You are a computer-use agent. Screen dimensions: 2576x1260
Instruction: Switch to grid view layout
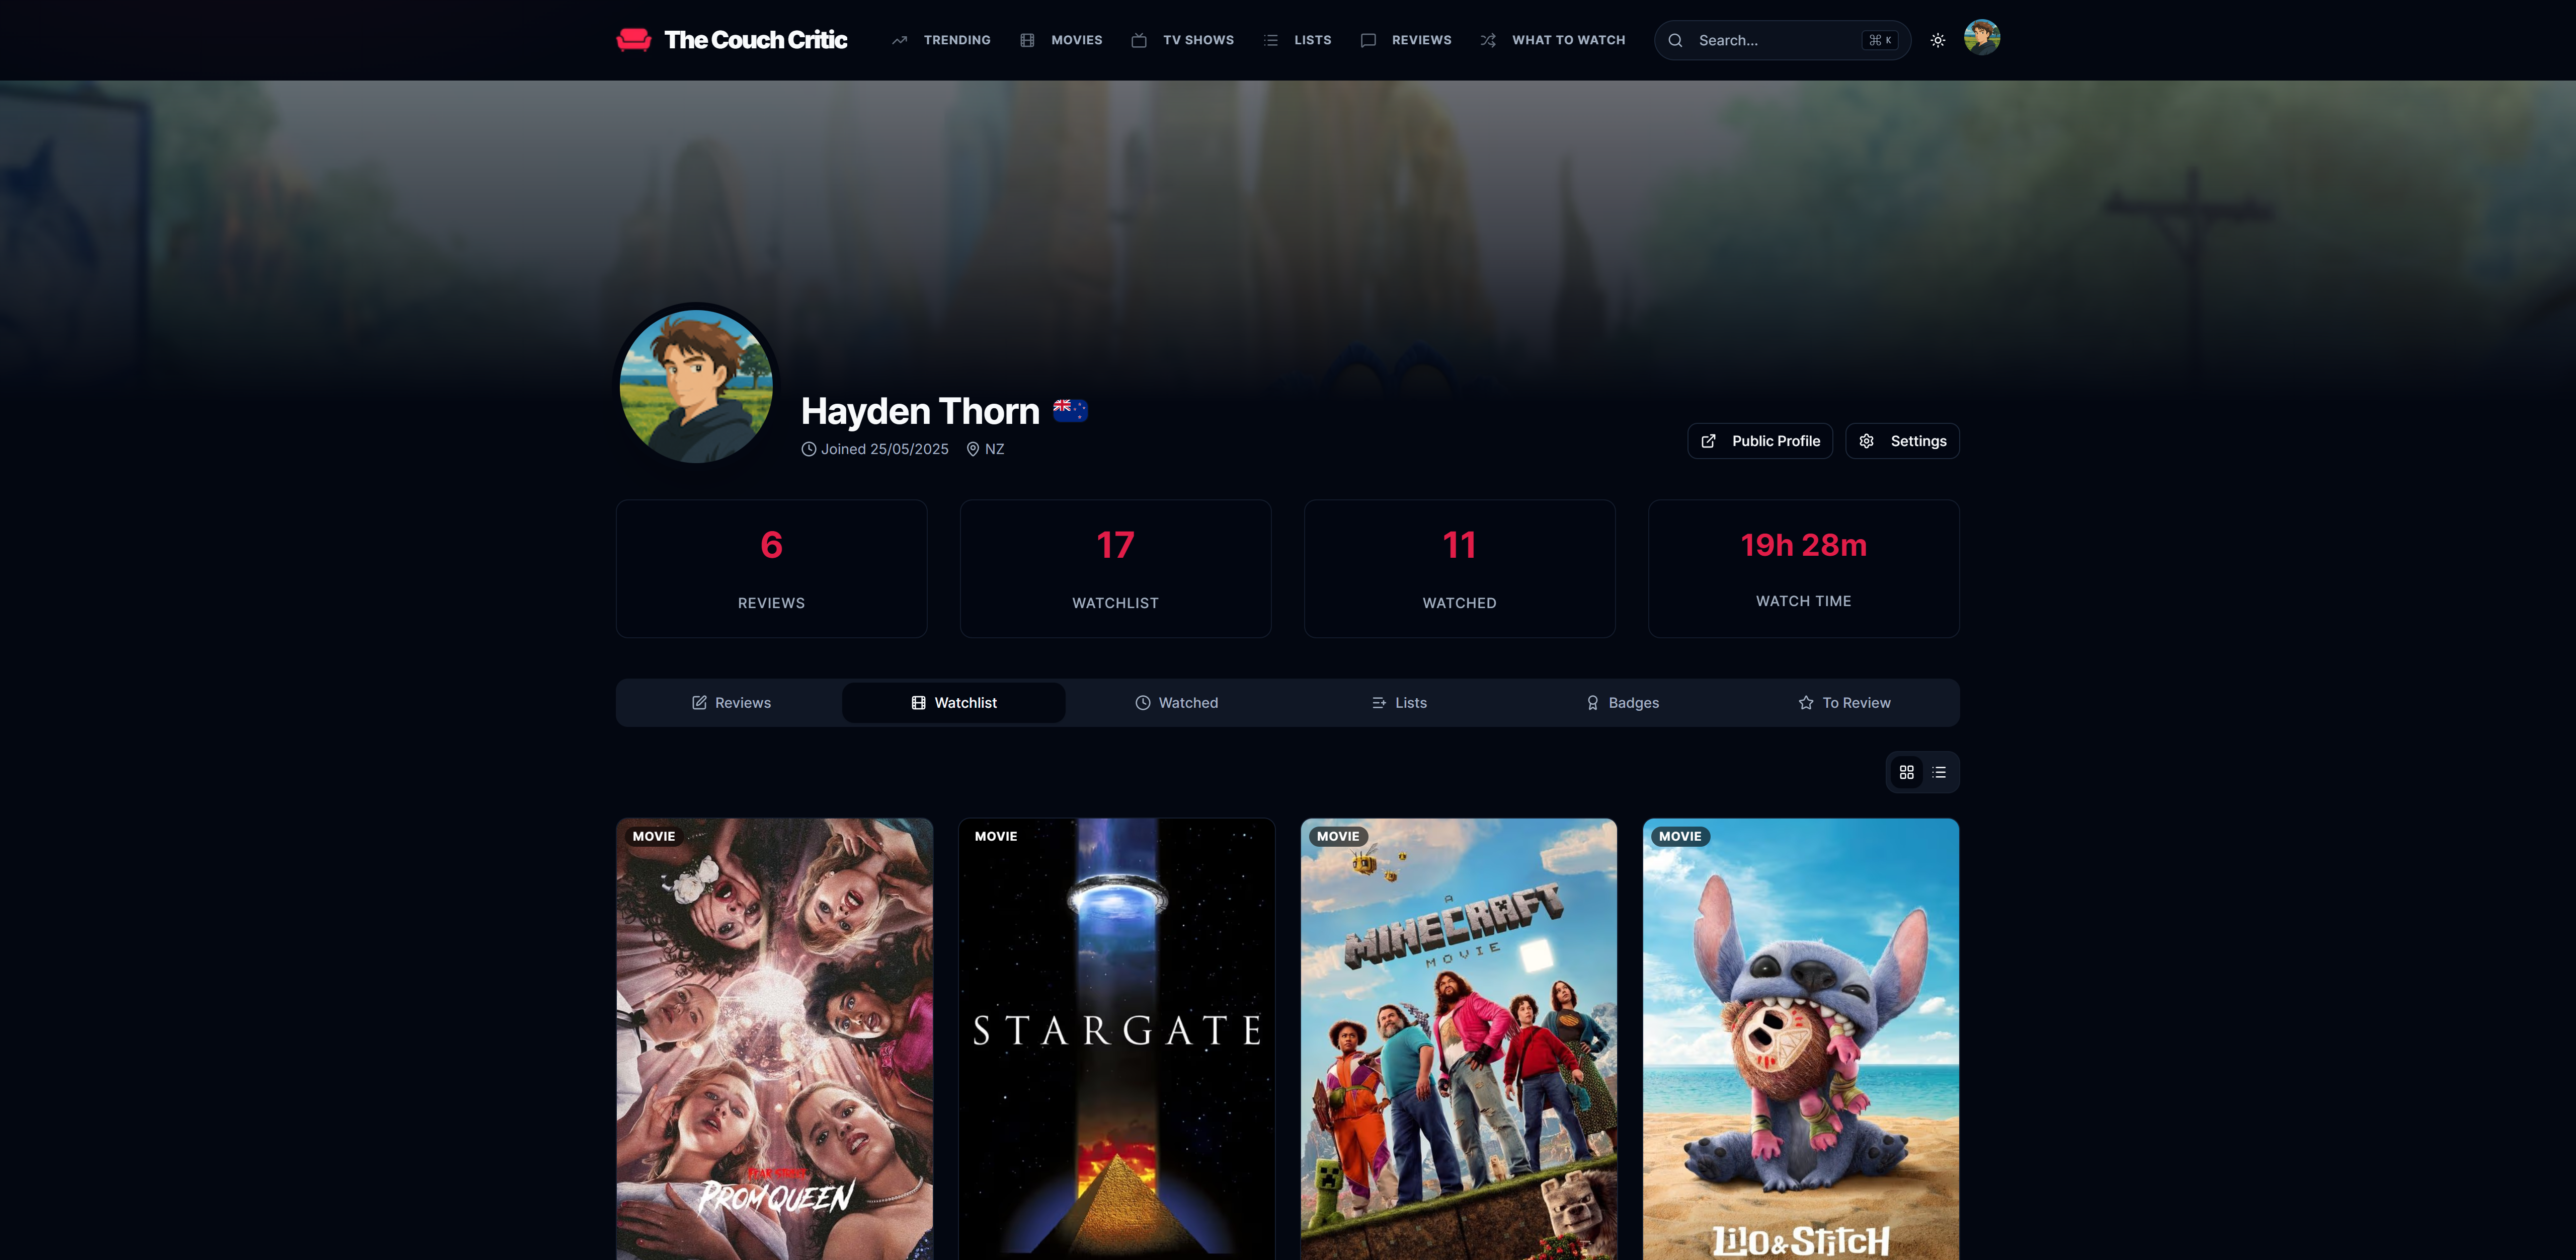click(1906, 773)
